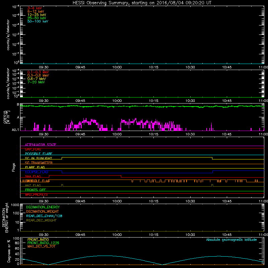Select the GAP_FLAG label
268x268 pixels.
pos(33,149)
